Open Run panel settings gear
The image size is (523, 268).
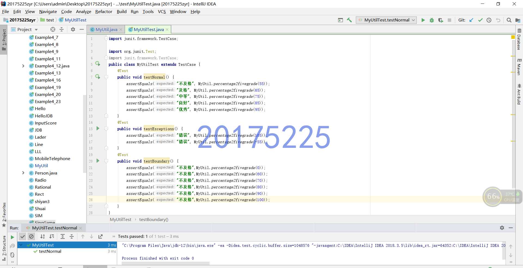click(502, 228)
